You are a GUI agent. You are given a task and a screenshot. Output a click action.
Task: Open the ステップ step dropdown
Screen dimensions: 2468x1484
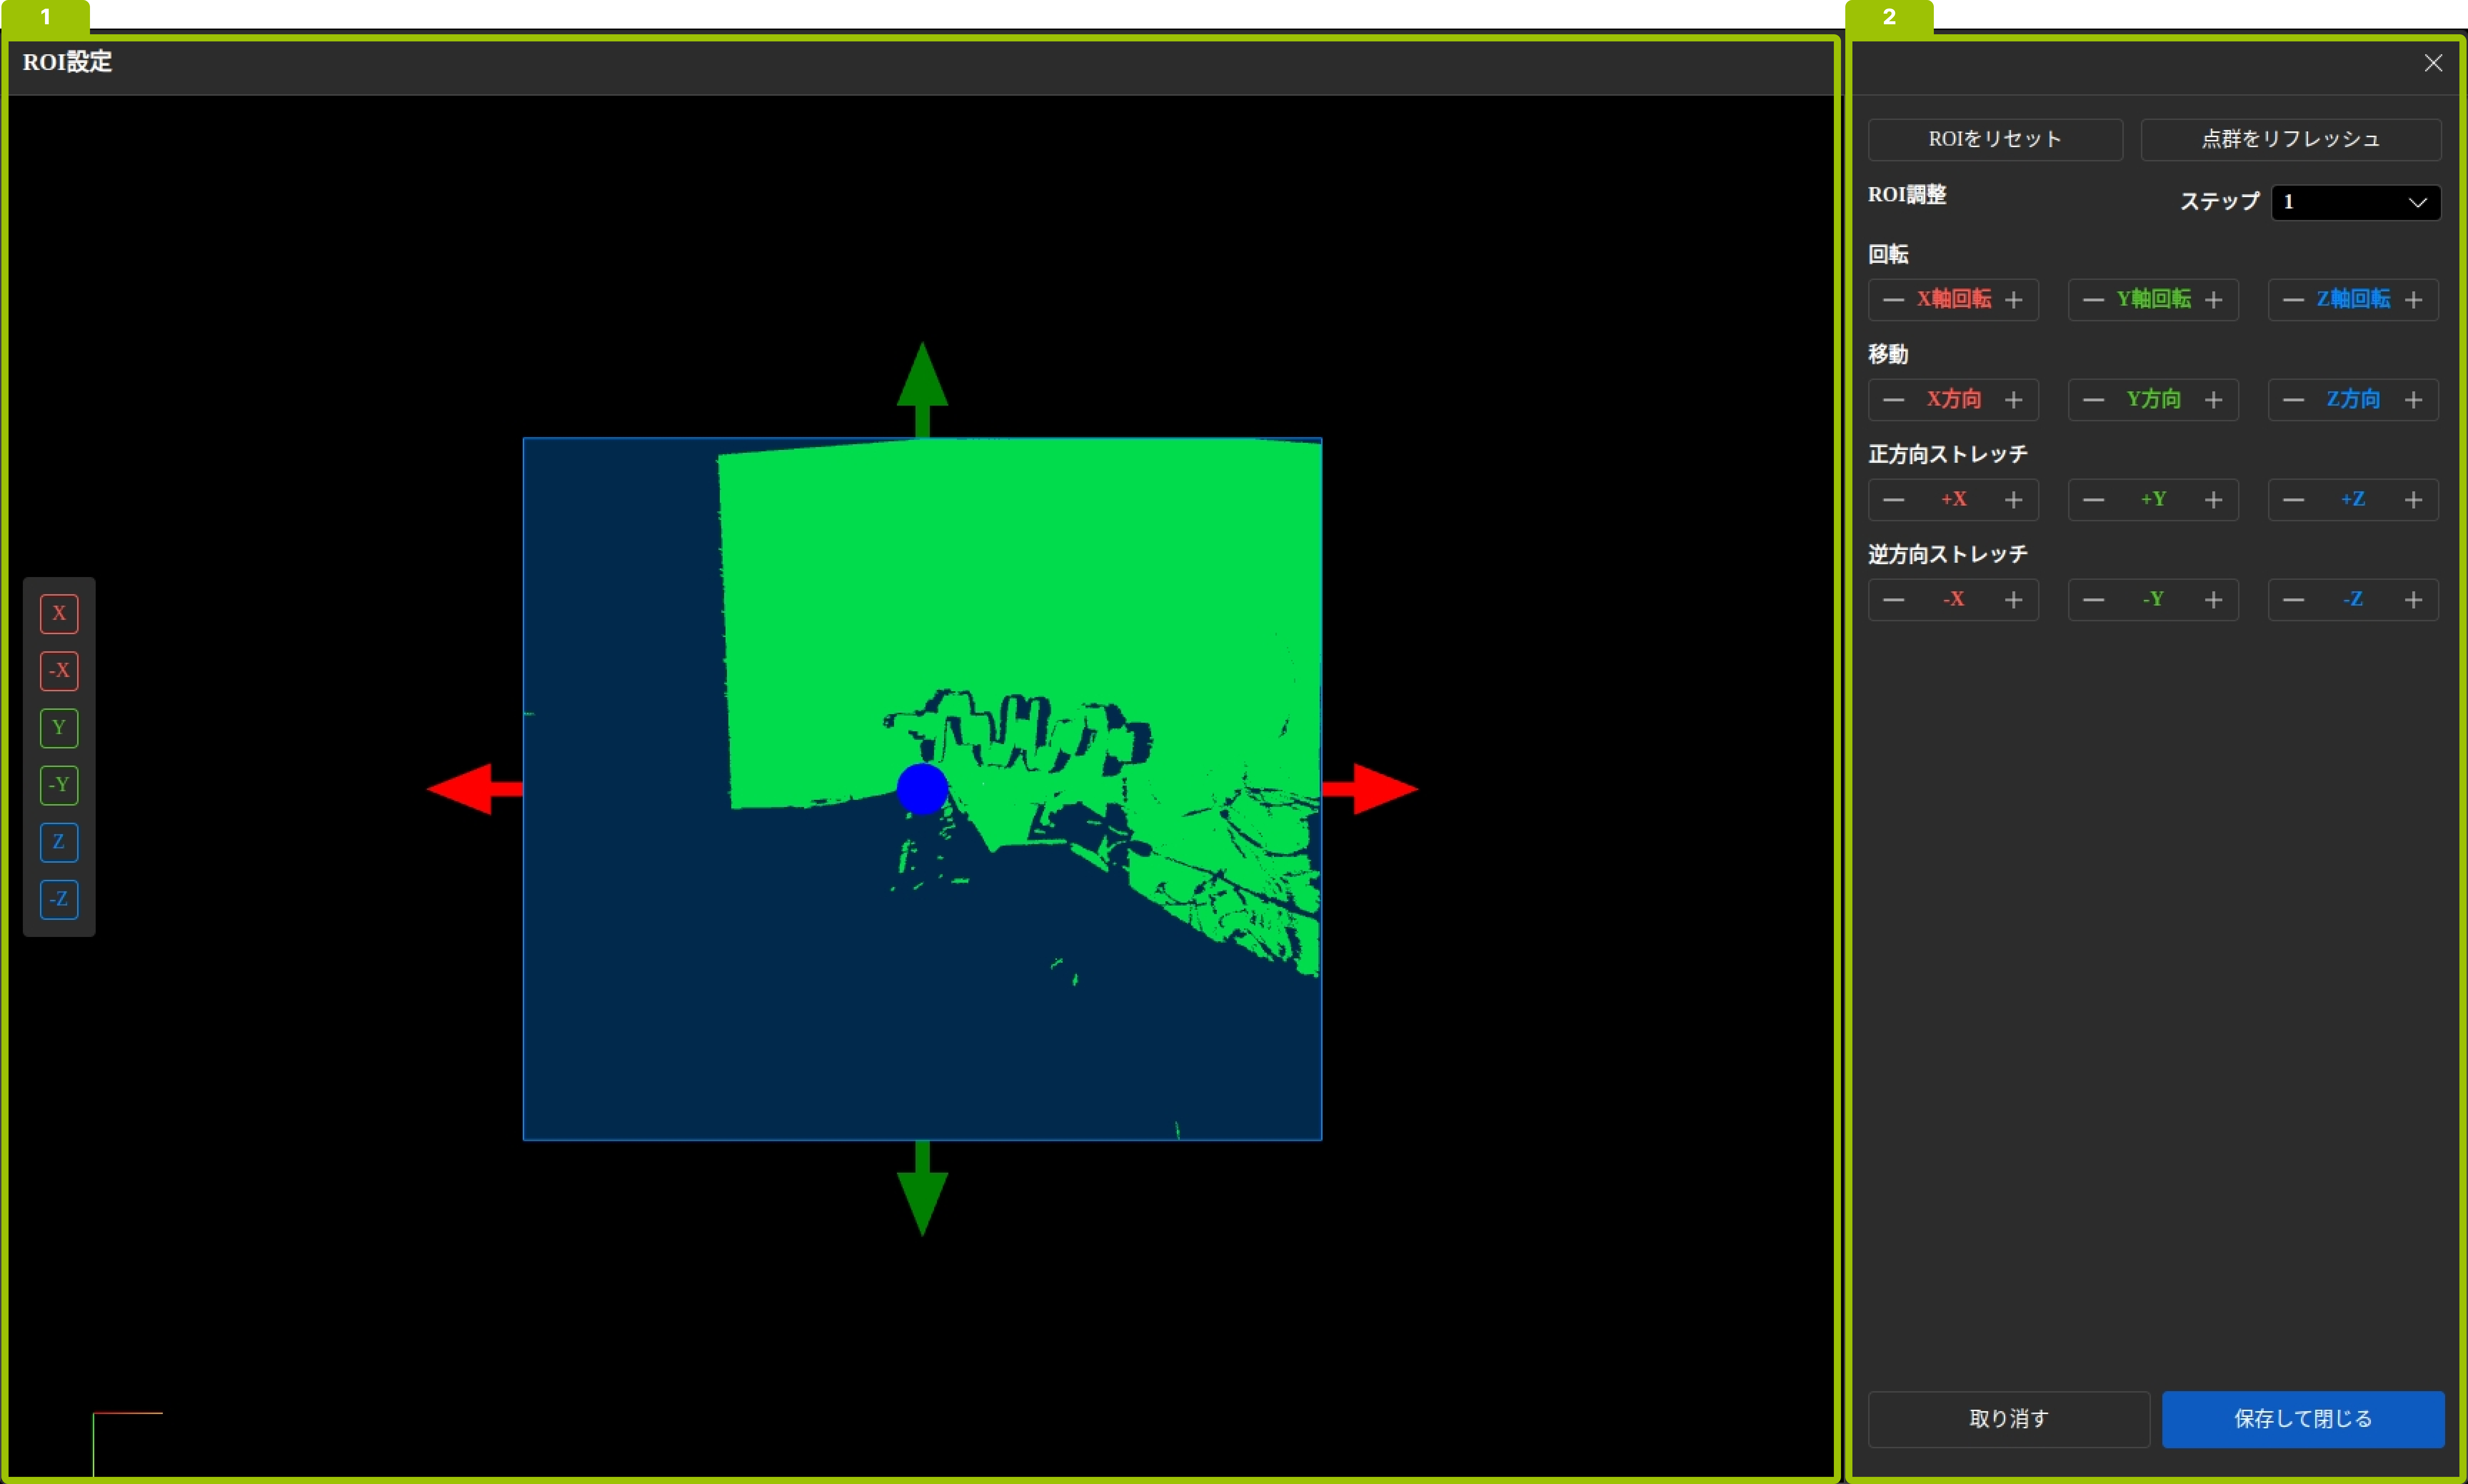point(2355,202)
